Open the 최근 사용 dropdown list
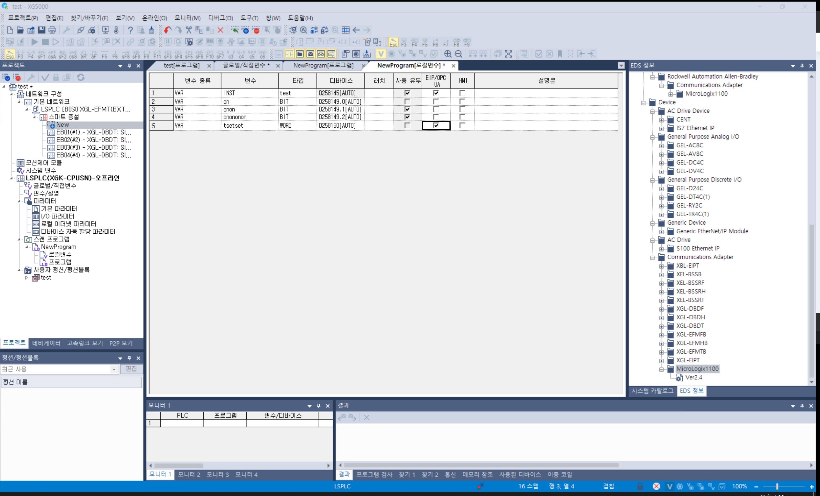This screenshot has height=496, width=820. click(x=114, y=369)
